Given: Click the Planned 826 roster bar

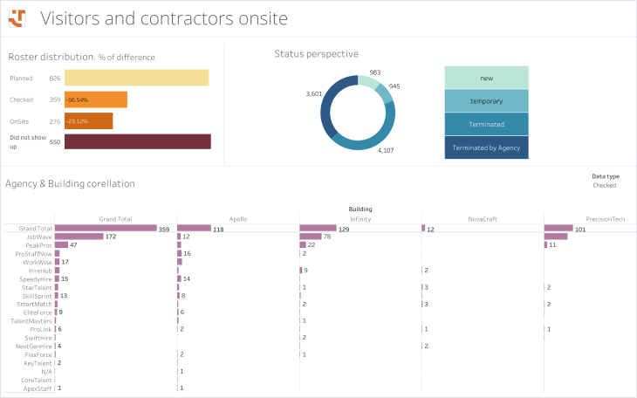Looking at the screenshot, I should [x=137, y=79].
